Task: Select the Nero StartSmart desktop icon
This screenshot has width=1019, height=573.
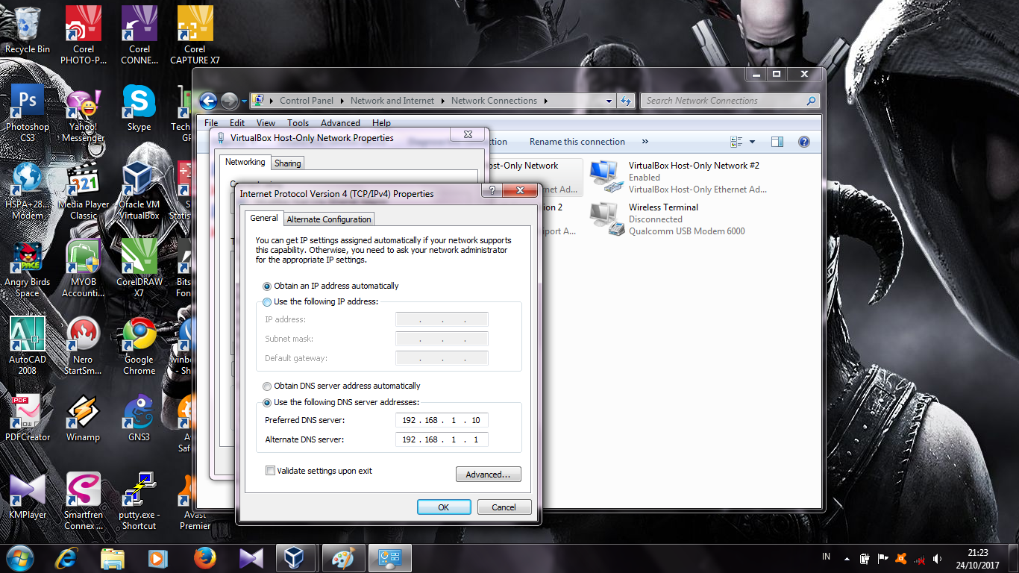Action: (x=84, y=345)
